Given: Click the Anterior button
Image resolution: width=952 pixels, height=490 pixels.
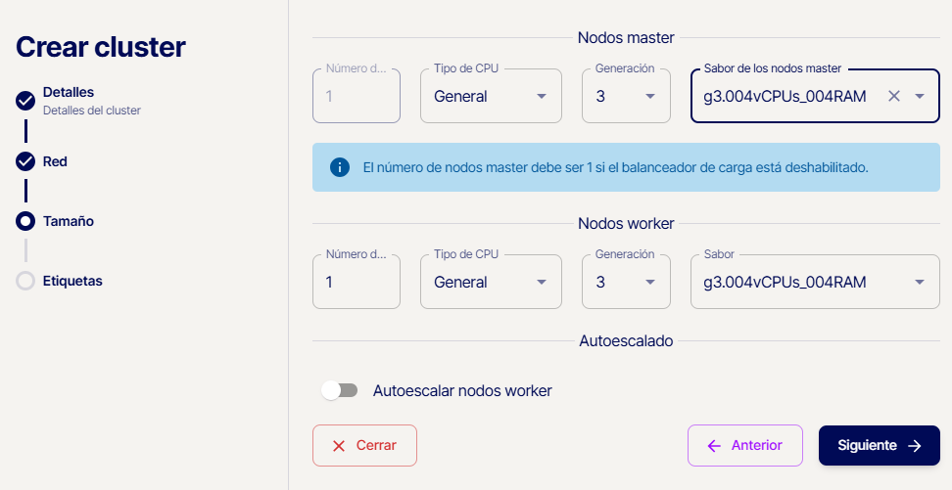Looking at the screenshot, I should (745, 445).
